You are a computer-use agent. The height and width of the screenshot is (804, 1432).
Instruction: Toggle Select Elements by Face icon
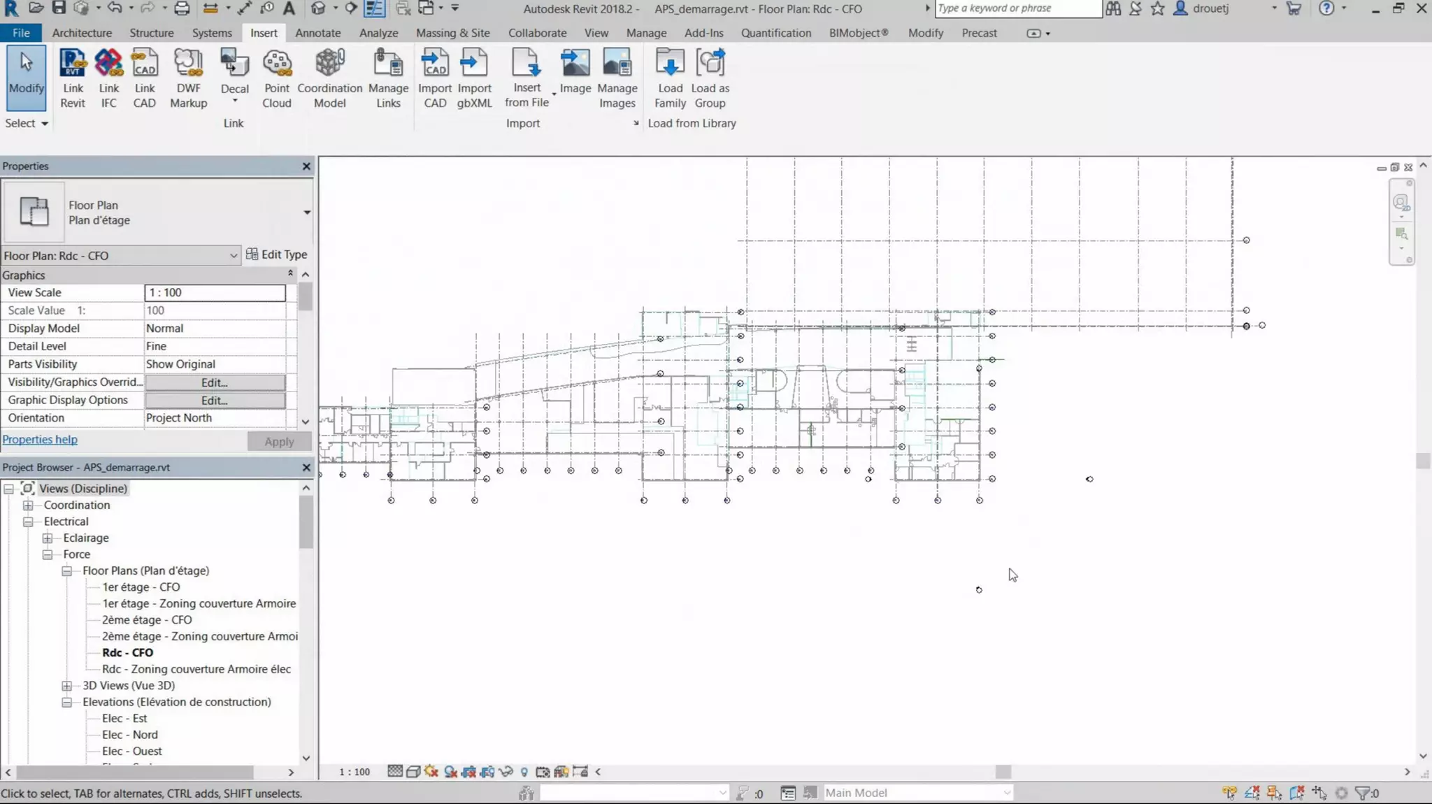(1296, 793)
